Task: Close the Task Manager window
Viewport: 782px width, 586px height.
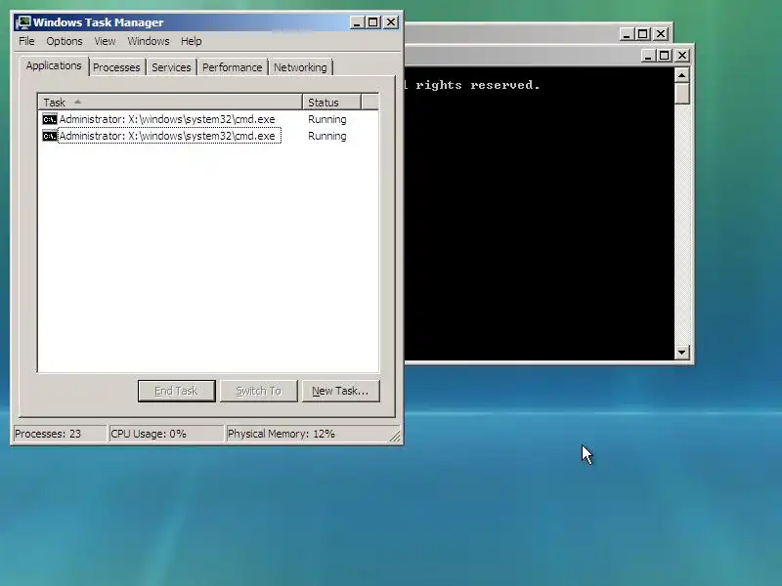Action: pyautogui.click(x=391, y=22)
